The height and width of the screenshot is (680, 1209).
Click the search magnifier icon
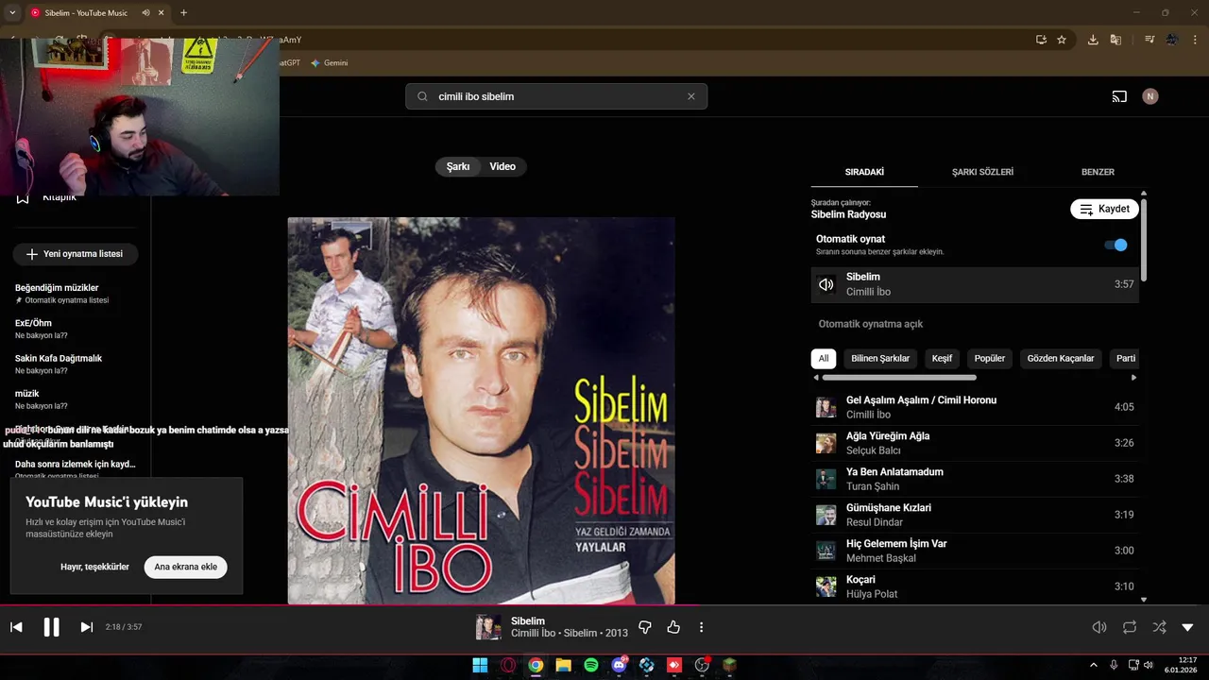[422, 96]
